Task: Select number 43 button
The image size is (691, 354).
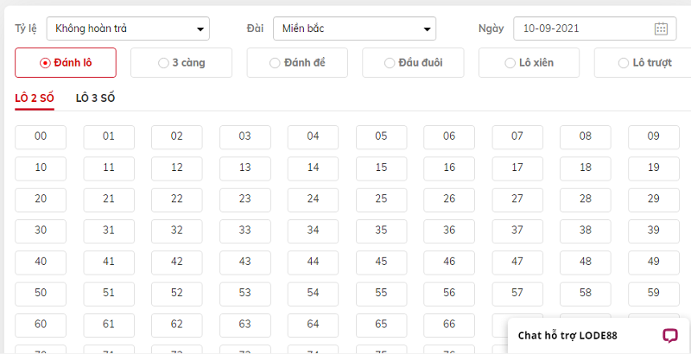Action: click(x=245, y=262)
